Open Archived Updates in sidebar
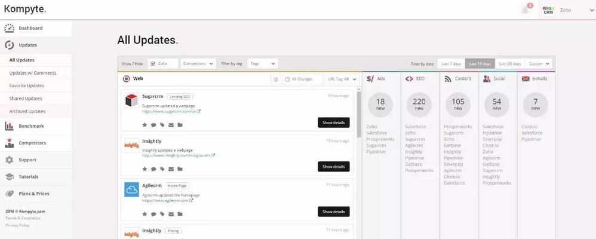The image size is (596, 239). [36, 112]
